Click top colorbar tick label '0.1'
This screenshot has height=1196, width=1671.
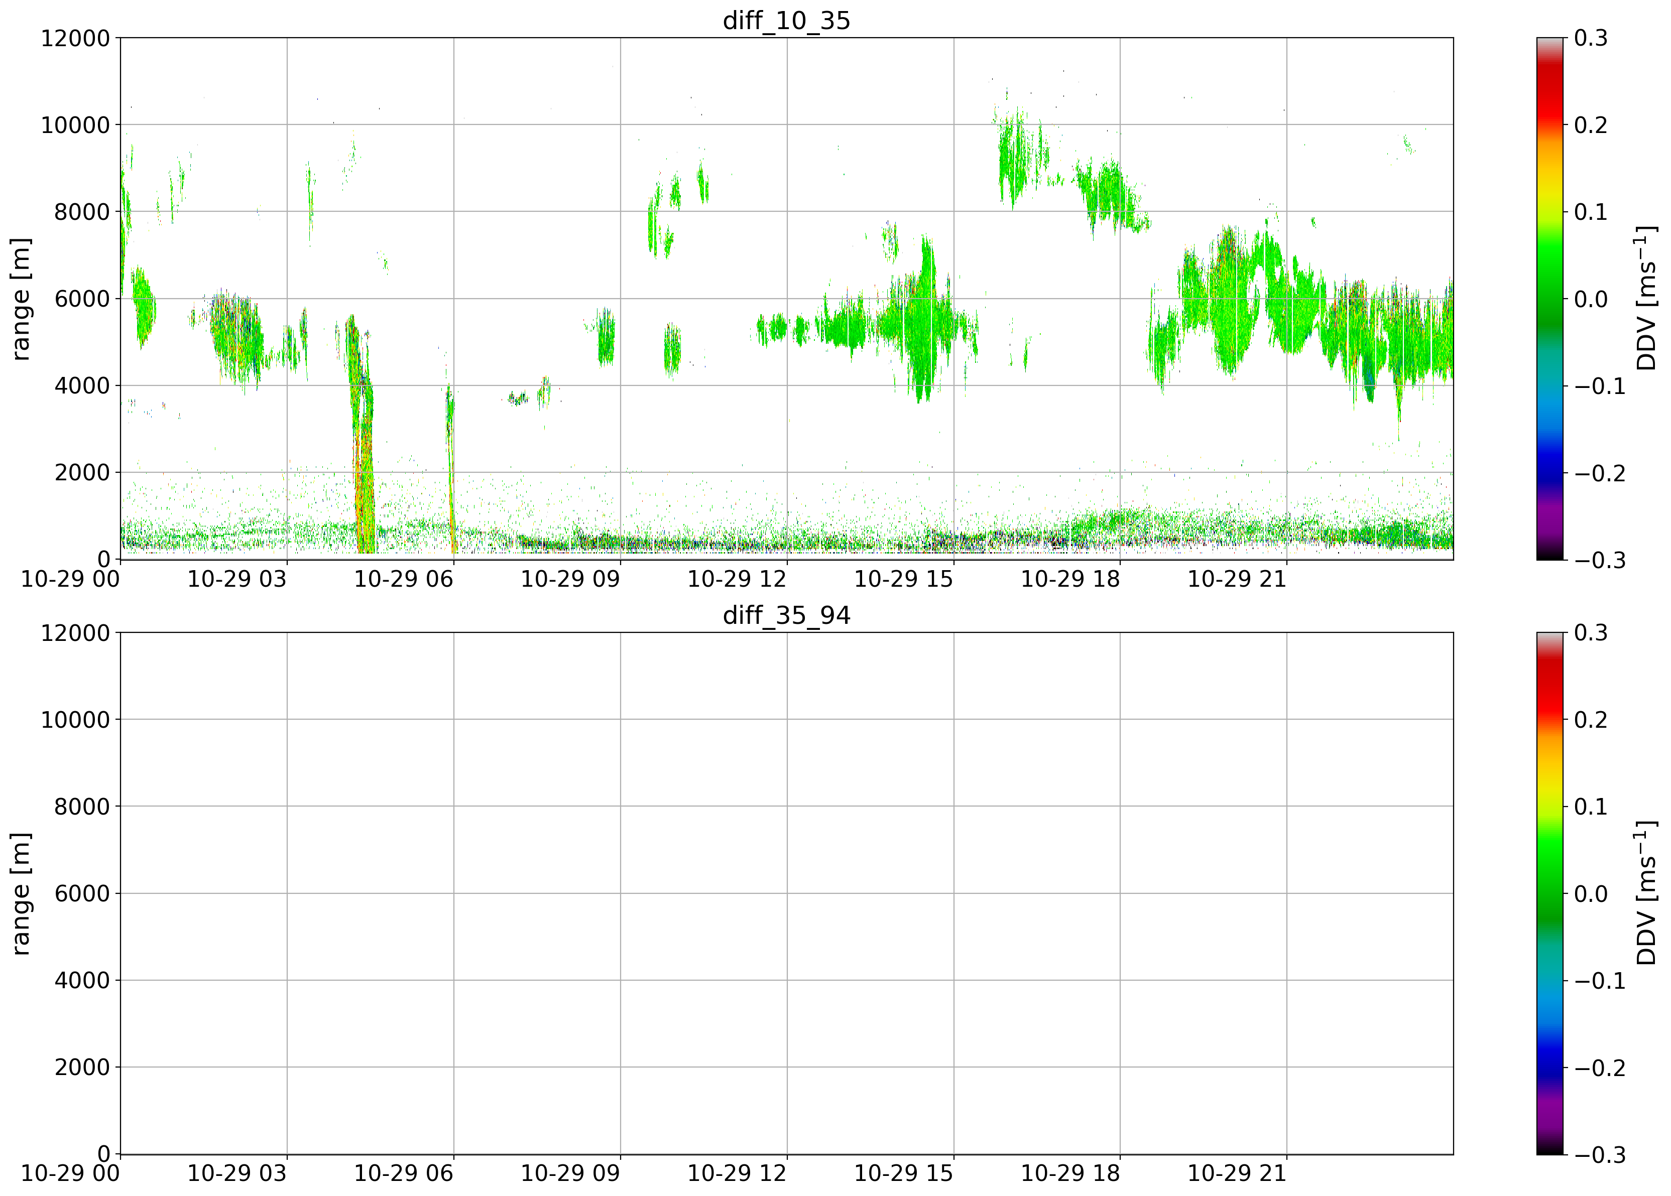[1591, 212]
